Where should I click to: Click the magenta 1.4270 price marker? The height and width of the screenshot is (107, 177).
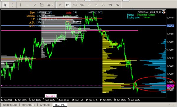click(x=170, y=86)
